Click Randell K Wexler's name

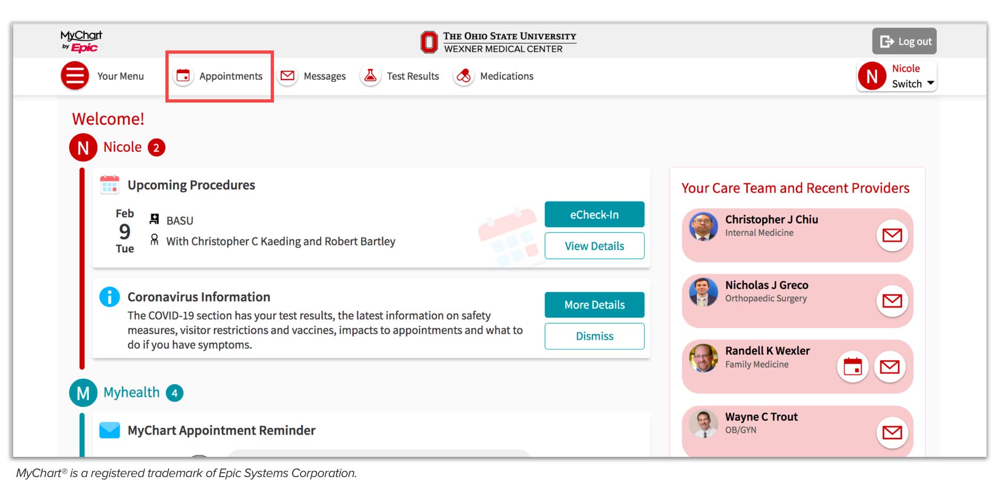pos(768,351)
